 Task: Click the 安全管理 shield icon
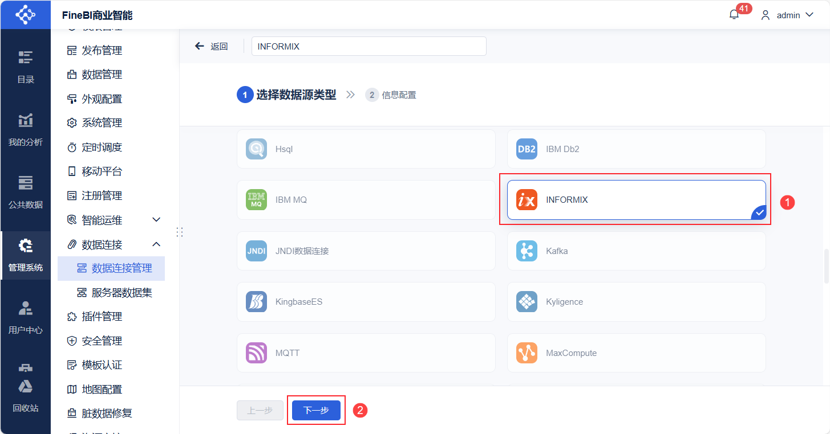tap(72, 341)
